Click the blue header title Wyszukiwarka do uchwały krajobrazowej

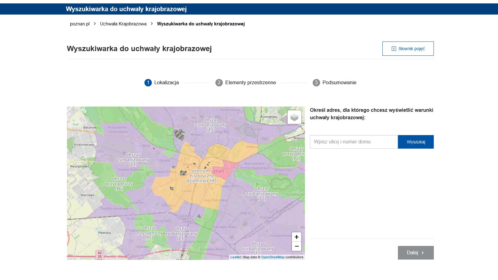click(x=126, y=9)
